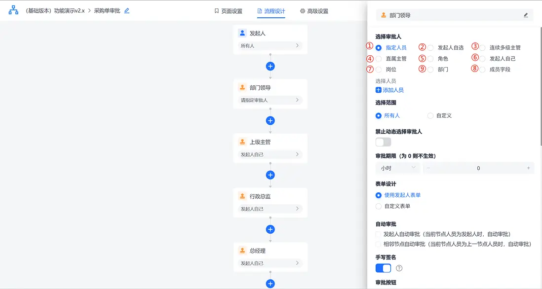Click help question mark beside 手写签名
The height and width of the screenshot is (289, 542).
(399, 268)
